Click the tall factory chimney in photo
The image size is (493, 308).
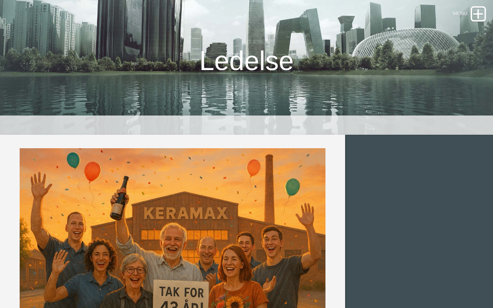pyautogui.click(x=269, y=189)
